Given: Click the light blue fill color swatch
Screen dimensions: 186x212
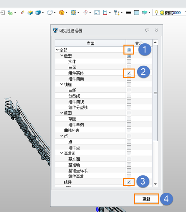Looking at the screenshot, I should 136,13.
